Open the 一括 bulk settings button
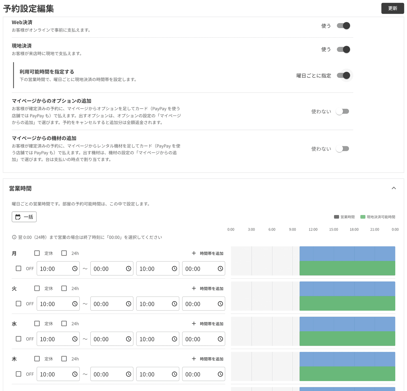407x391 pixels. [x=24, y=217]
